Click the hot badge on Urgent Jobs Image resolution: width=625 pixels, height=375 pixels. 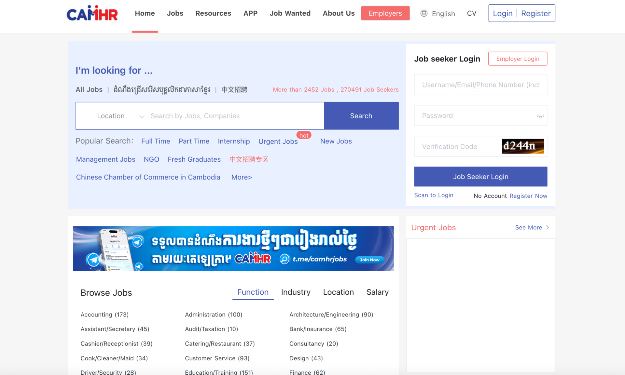(x=304, y=135)
